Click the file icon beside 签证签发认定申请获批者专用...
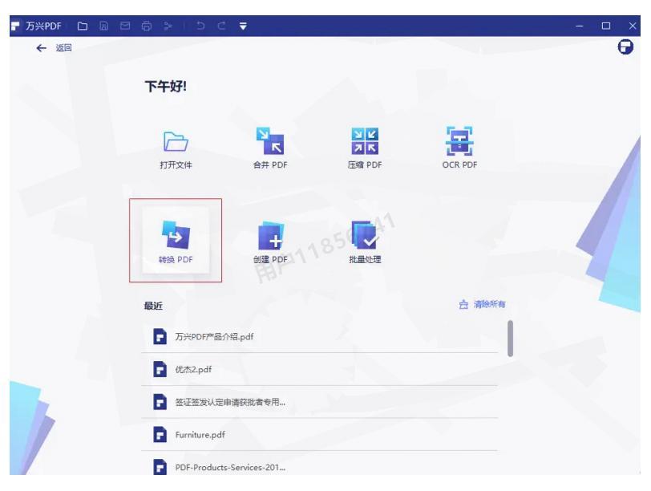 point(160,402)
